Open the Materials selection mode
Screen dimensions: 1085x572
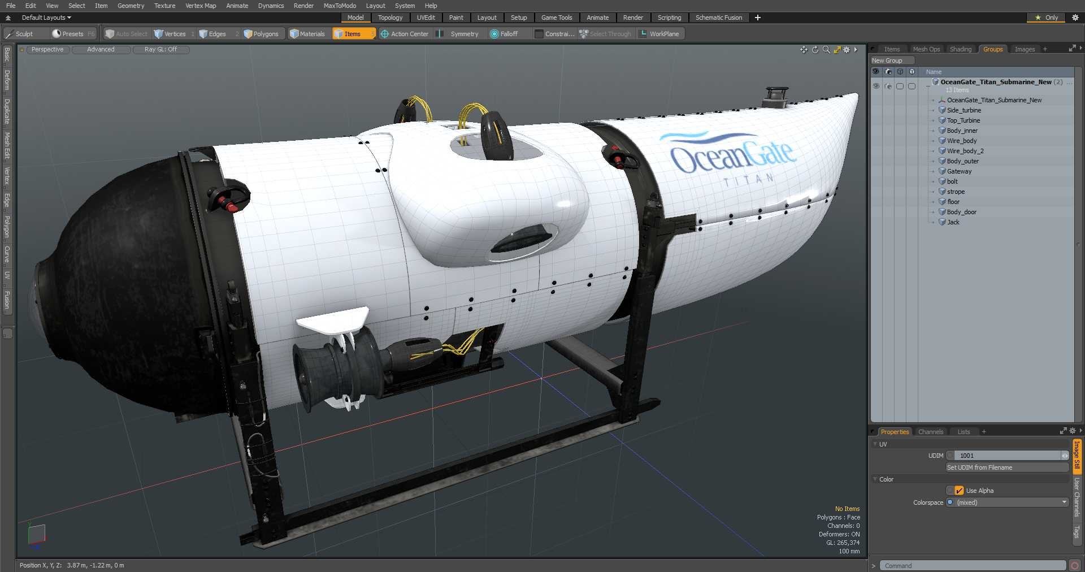point(307,34)
